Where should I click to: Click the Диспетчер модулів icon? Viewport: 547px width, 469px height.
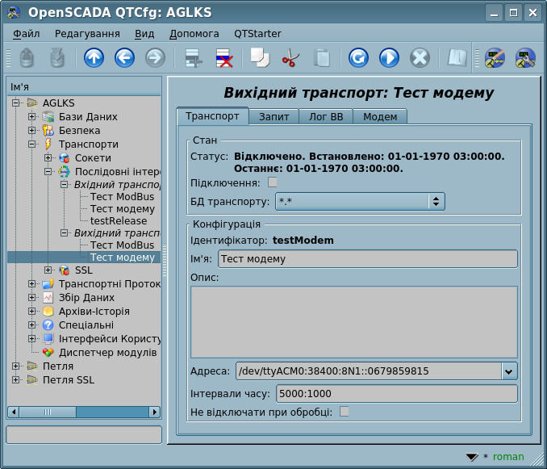click(x=48, y=353)
